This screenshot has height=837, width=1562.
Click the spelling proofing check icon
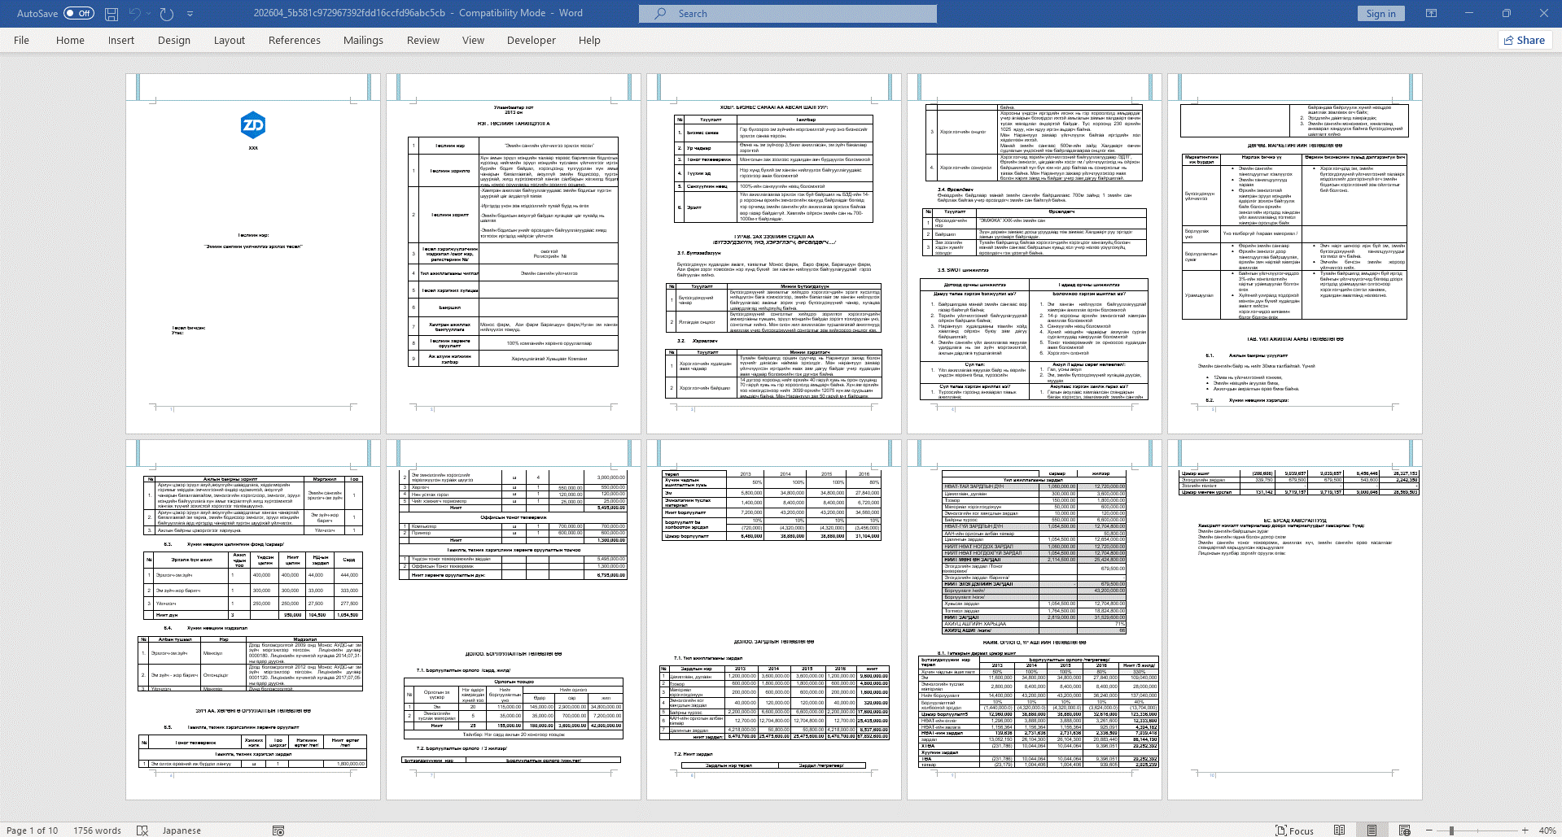tap(142, 830)
